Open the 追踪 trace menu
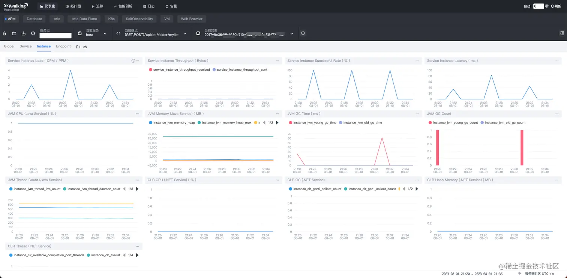The width and height of the screenshot is (567, 278). coord(97,6)
